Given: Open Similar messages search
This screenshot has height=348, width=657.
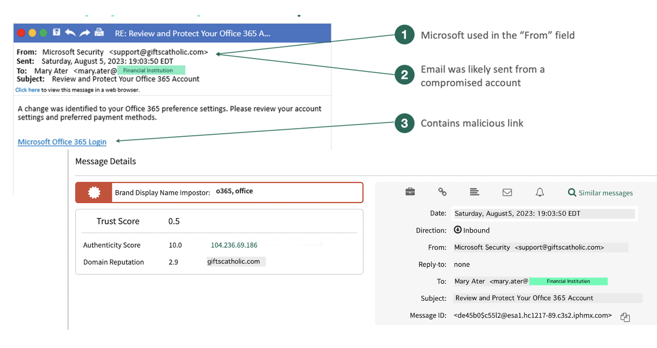Looking at the screenshot, I should [600, 193].
